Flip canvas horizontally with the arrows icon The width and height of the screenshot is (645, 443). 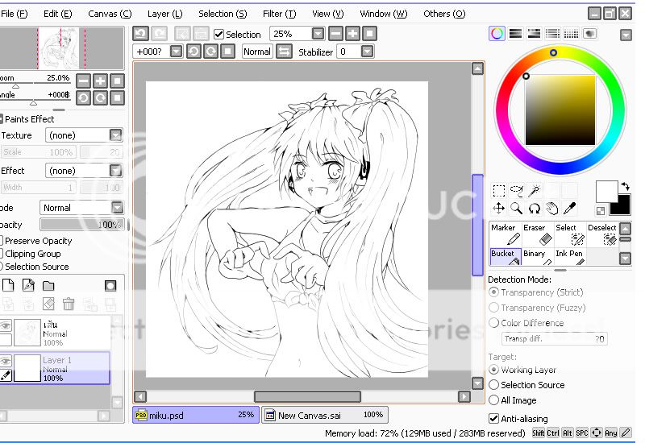click(x=284, y=52)
